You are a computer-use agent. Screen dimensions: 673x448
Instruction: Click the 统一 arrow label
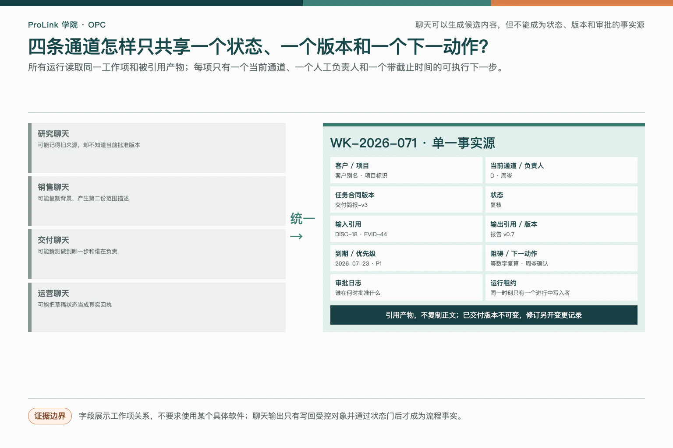coord(302,227)
